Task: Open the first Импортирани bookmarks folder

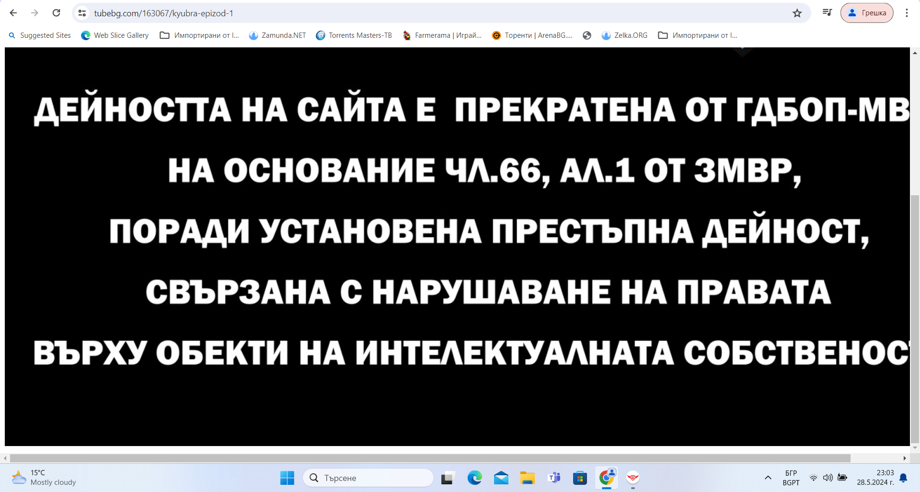Action: point(199,35)
